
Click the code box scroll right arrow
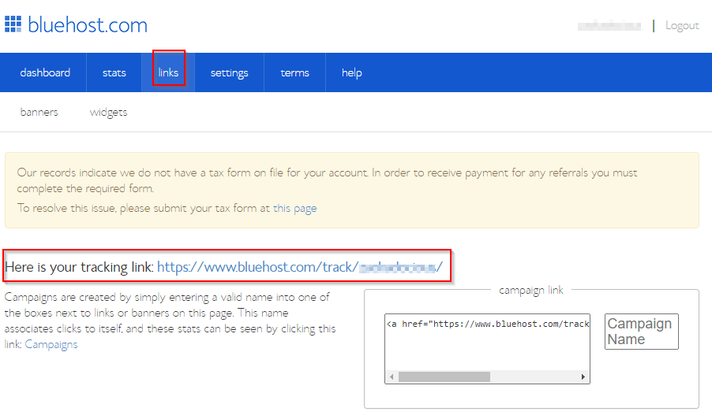[583, 377]
